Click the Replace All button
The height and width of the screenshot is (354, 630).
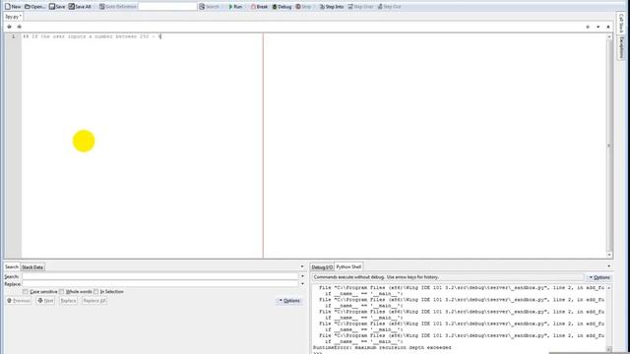point(94,301)
